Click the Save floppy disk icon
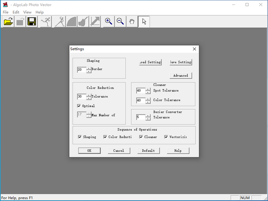The image size is (268, 201). pyautogui.click(x=31, y=21)
